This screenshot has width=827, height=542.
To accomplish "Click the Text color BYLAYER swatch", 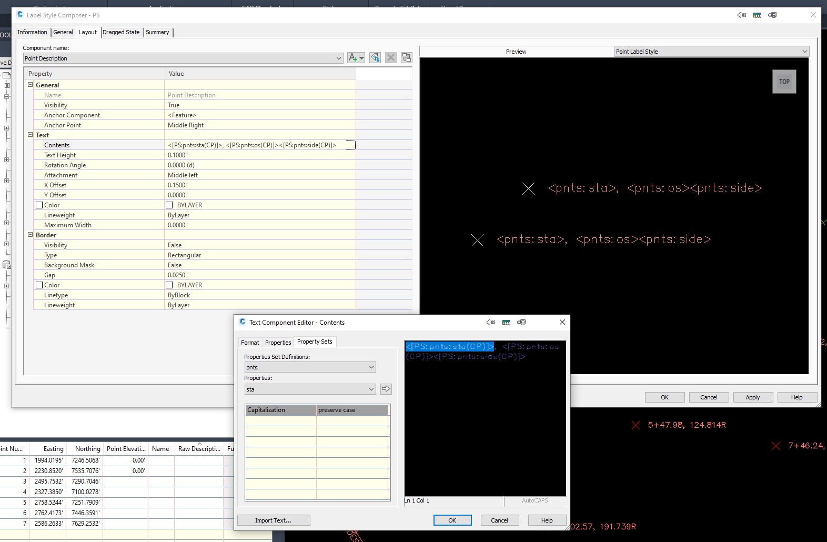I will (169, 205).
